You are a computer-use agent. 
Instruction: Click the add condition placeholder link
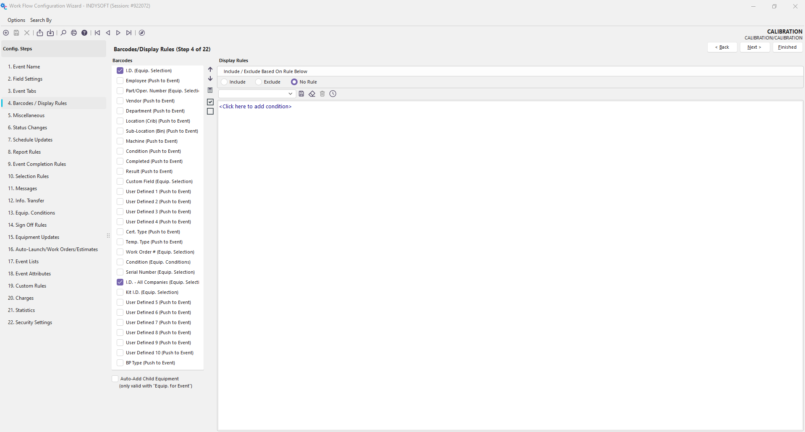255,107
